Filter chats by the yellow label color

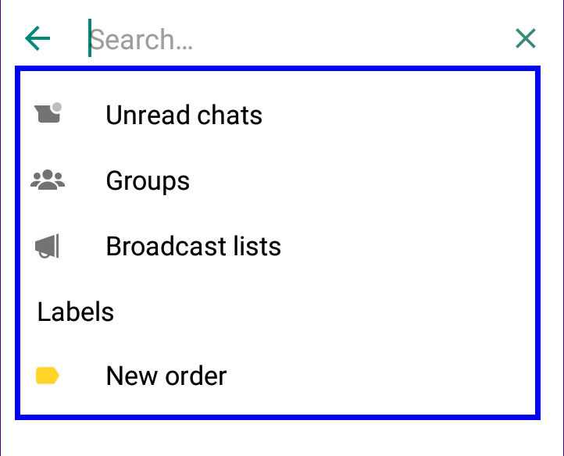pyautogui.click(x=277, y=376)
